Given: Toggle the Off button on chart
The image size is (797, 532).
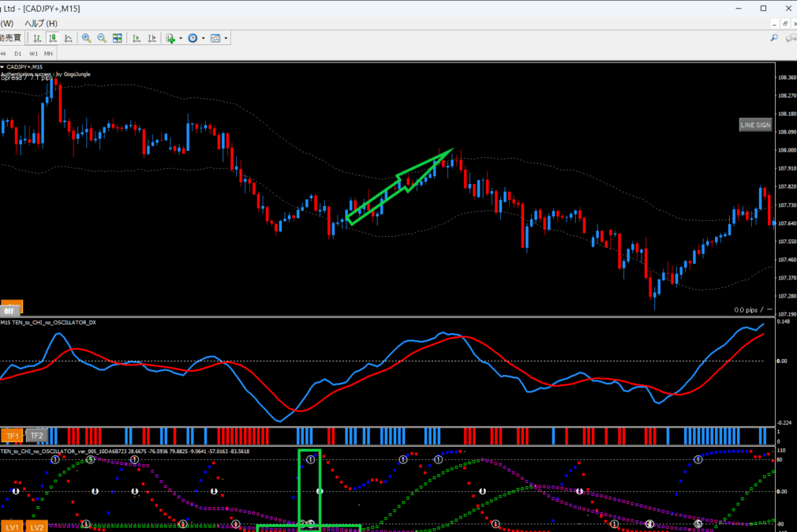Looking at the screenshot, I should tap(11, 309).
